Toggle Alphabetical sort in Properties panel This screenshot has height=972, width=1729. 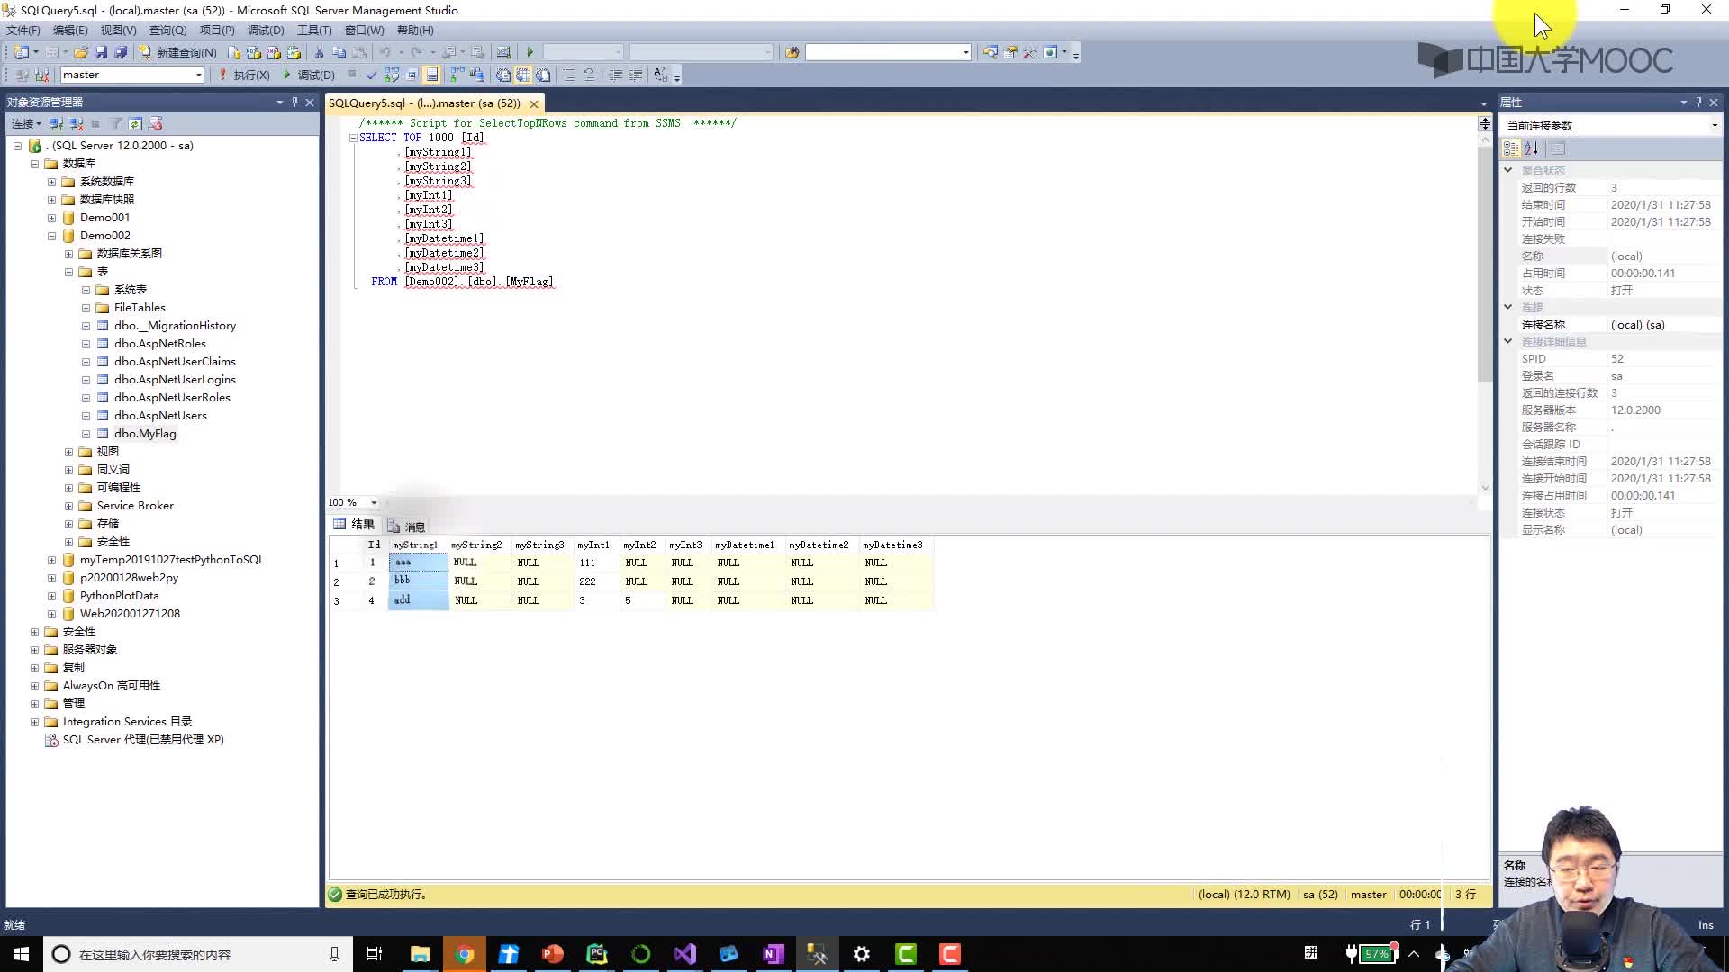click(1532, 148)
